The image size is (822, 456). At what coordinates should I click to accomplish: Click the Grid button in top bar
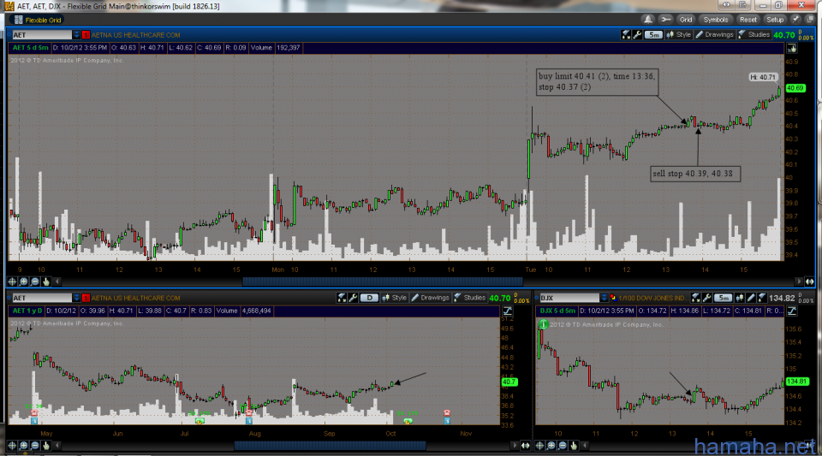coord(686,19)
